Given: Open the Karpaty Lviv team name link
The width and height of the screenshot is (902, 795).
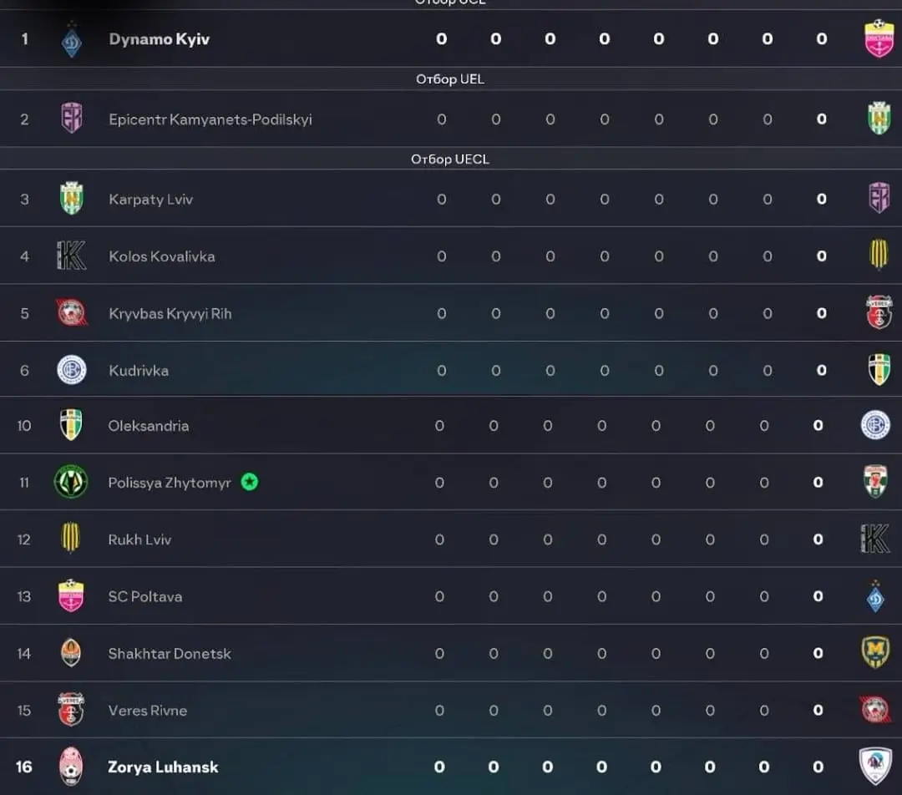Looking at the screenshot, I should coord(150,200).
